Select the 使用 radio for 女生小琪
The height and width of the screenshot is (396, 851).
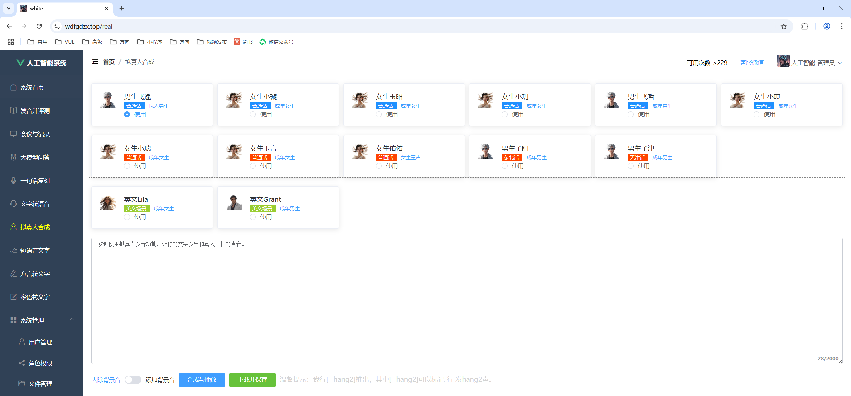tap(757, 114)
